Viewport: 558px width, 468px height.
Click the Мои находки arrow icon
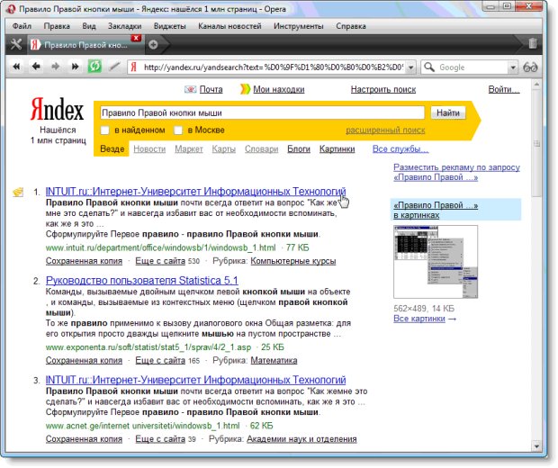pos(245,89)
